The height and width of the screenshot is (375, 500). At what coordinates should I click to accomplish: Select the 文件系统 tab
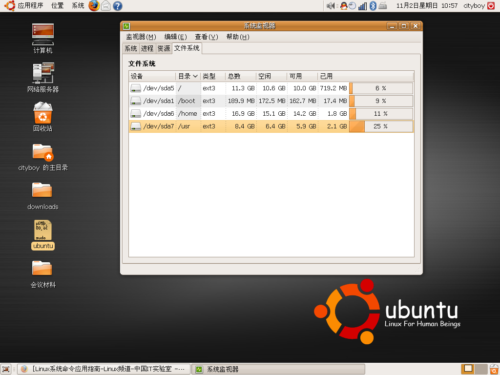pyautogui.click(x=187, y=48)
